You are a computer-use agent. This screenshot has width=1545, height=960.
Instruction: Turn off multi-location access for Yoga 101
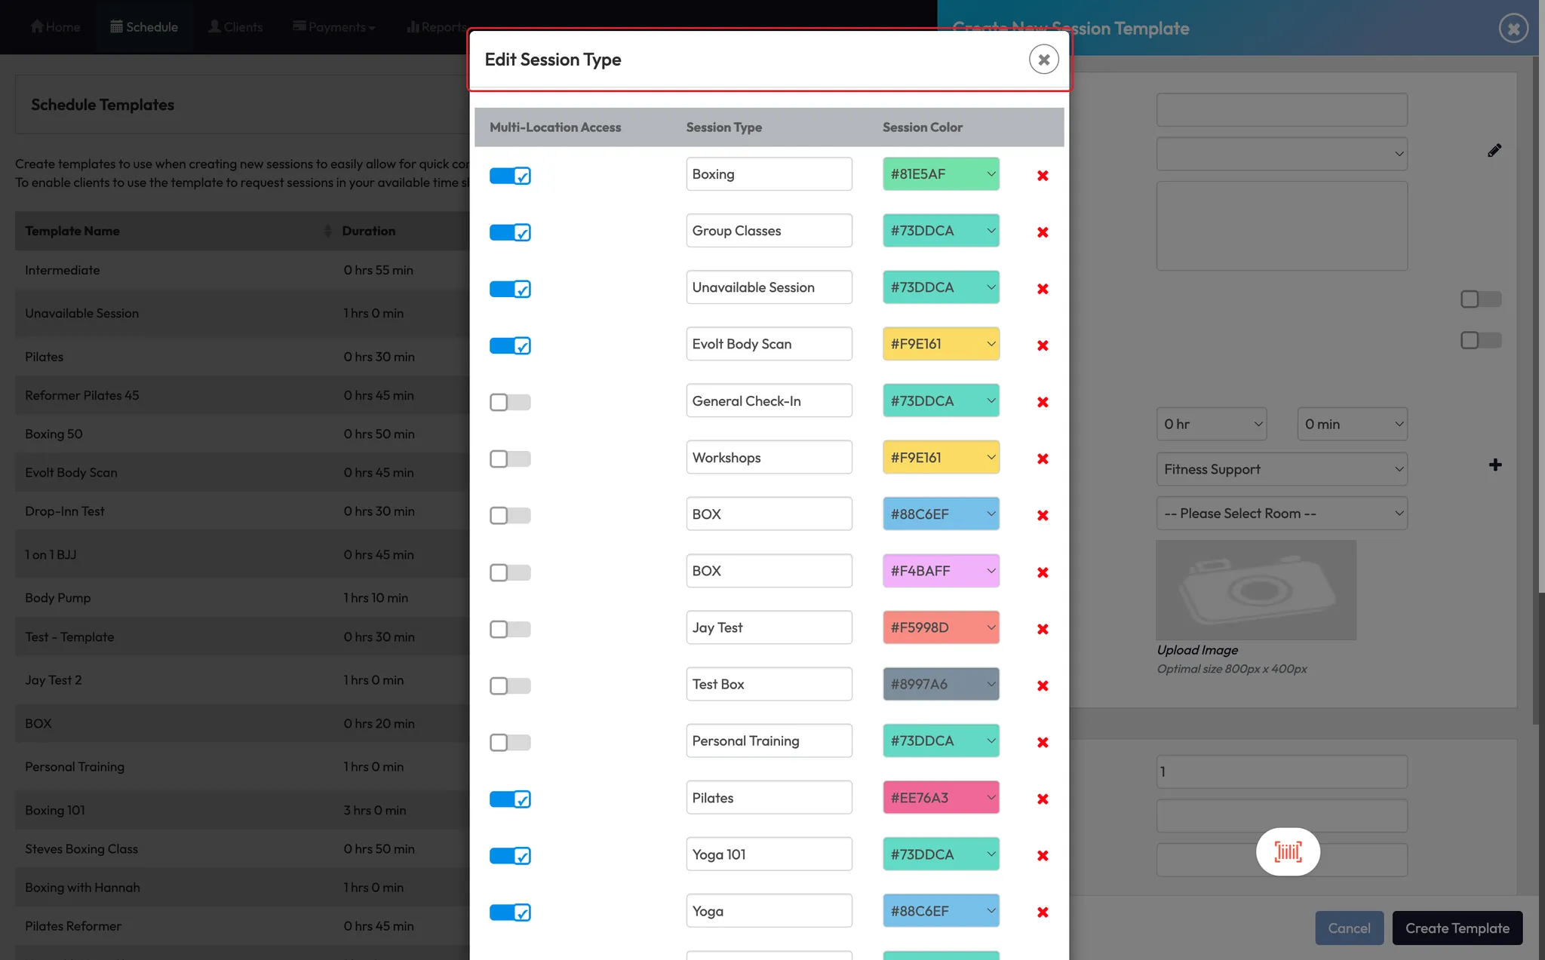[510, 855]
